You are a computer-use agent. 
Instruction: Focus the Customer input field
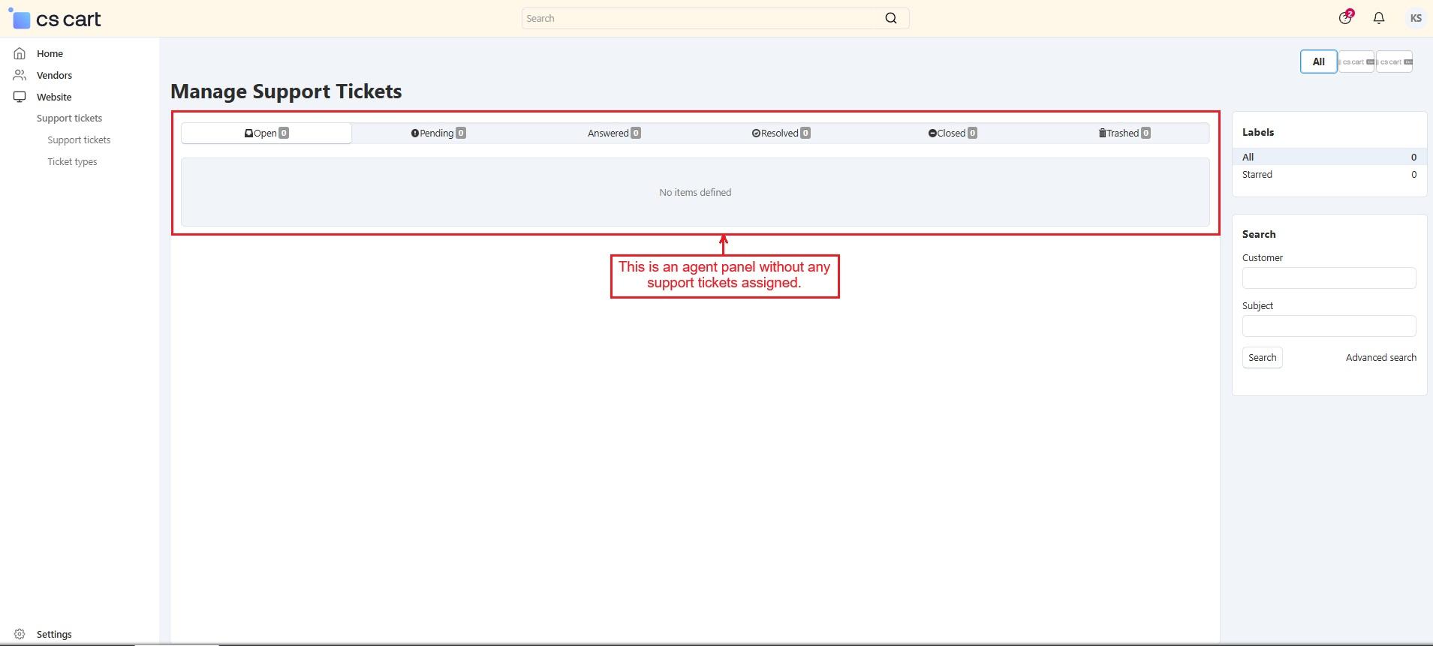coord(1329,278)
